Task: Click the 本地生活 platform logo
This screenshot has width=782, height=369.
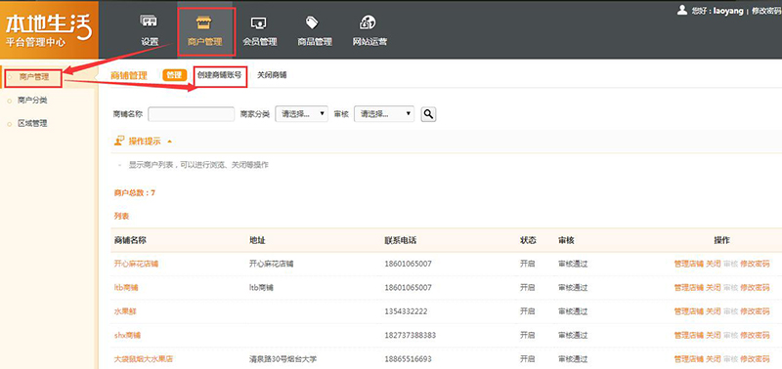Action: [49, 30]
